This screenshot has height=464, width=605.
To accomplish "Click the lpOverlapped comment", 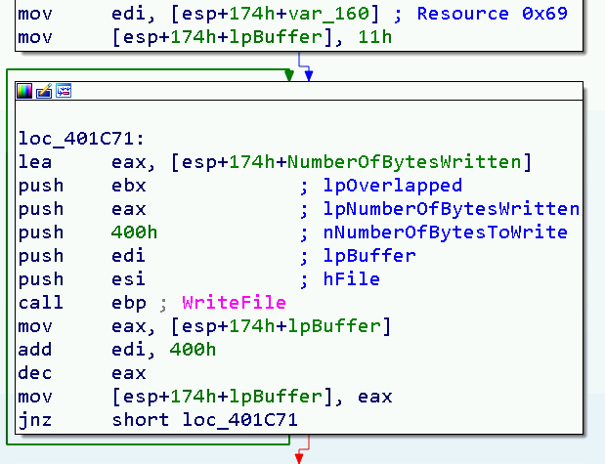I will click(x=392, y=186).
